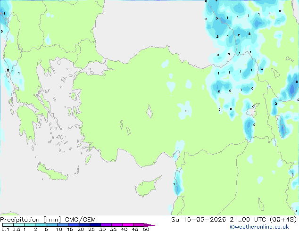299x231 pixels.
Task: Click the legend value label '50'
Action: point(146,229)
